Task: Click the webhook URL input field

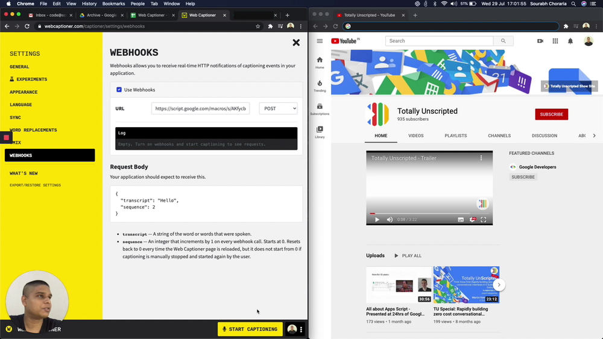Action: (x=200, y=108)
